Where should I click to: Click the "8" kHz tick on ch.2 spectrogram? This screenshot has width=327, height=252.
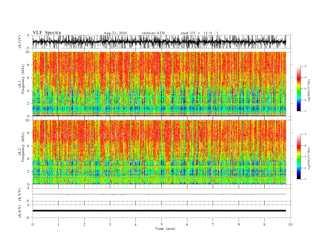[x=29, y=133]
